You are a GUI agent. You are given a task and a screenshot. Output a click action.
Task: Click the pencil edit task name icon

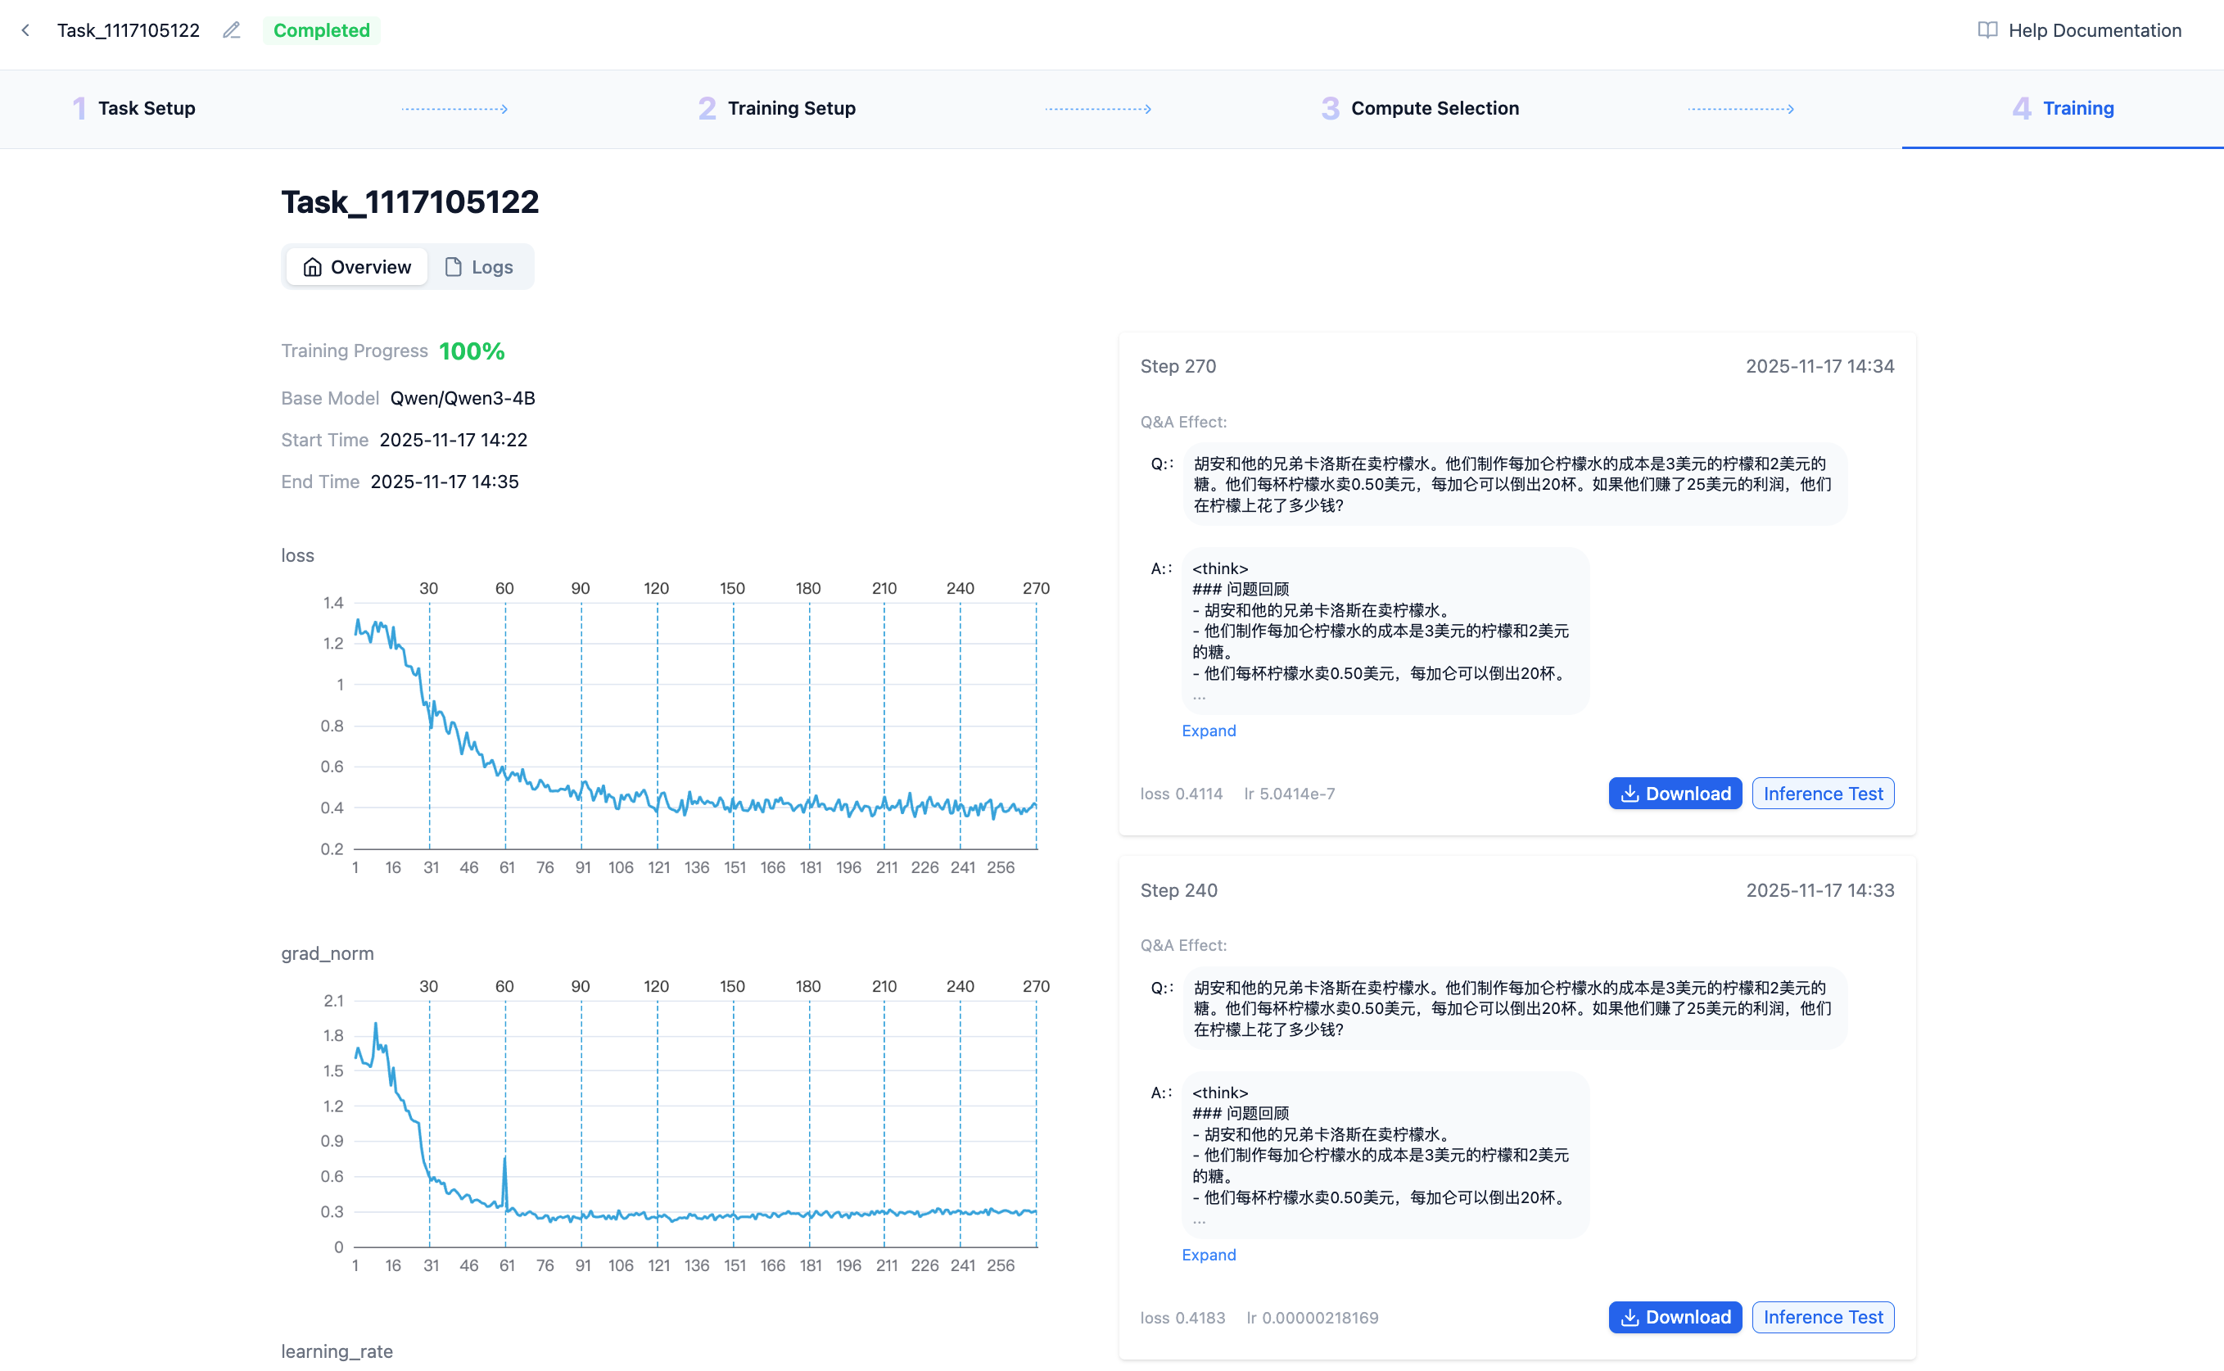click(231, 30)
